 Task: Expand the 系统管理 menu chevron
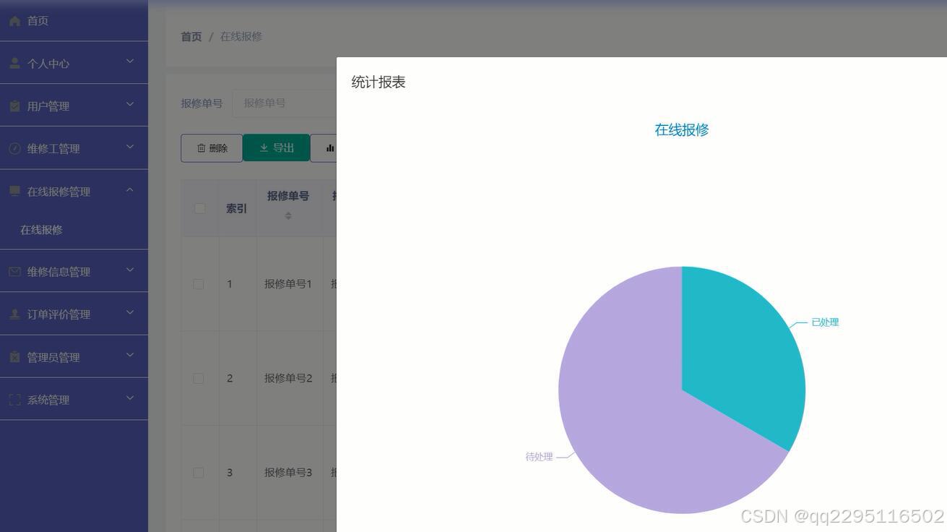(130, 397)
